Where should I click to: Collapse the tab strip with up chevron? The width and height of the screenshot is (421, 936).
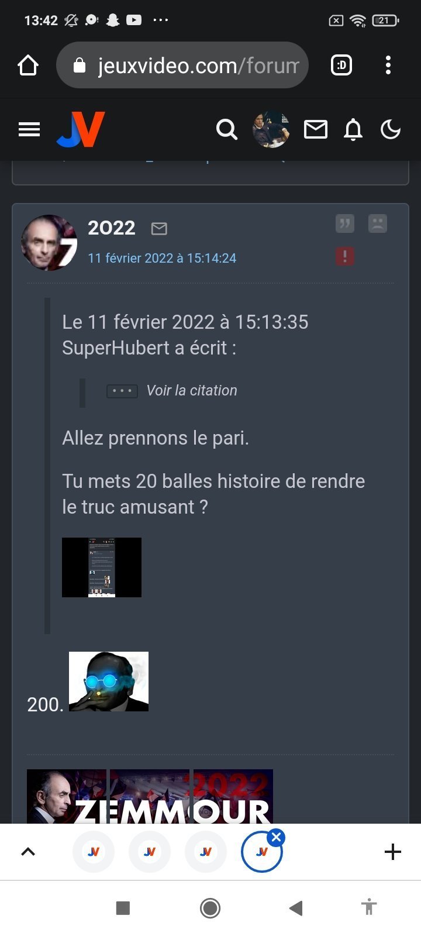point(28,852)
